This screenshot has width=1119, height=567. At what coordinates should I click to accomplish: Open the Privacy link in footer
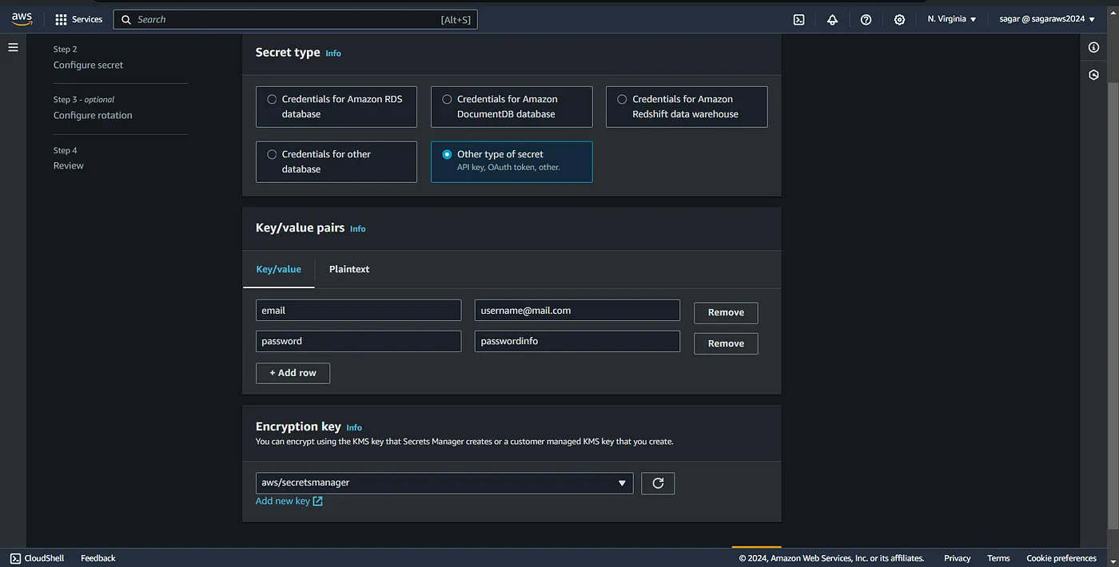point(957,558)
